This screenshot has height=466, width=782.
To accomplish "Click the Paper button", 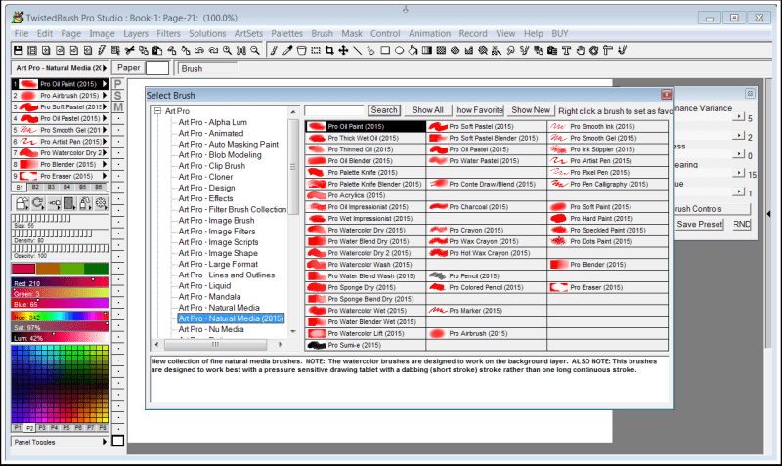I will 129,67.
